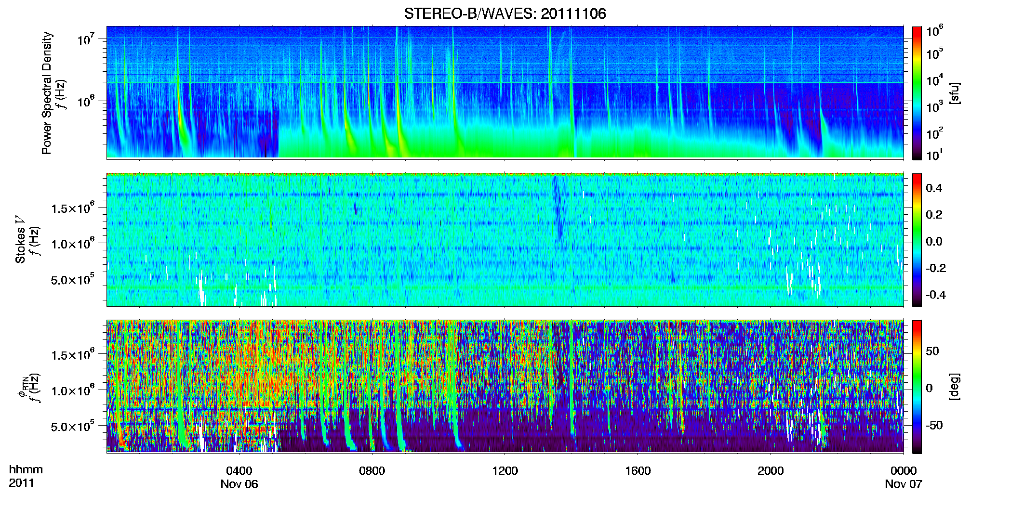Click the "-0.2" label on the Stokes color bar
Screen dimensions: 1010x520
(936, 268)
